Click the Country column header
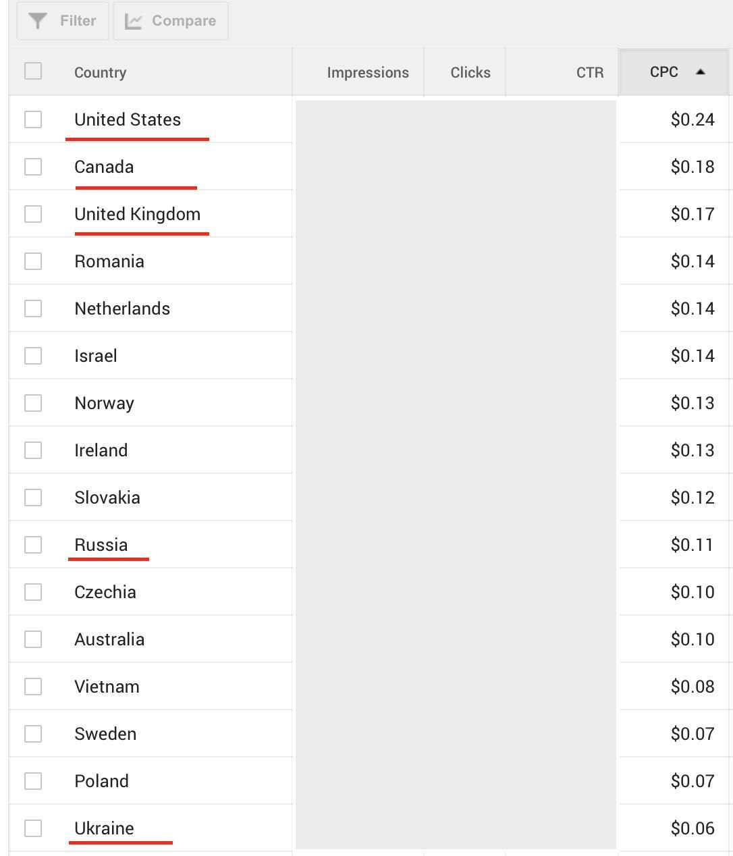 100,72
